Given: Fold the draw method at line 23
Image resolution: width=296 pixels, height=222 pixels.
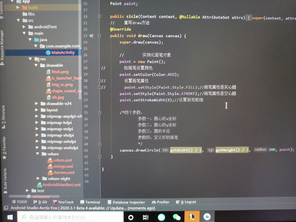Looking at the screenshot, I should 99,36.
